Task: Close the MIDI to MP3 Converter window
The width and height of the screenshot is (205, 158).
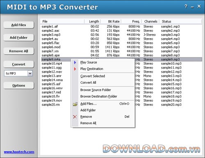Action: [x=199, y=6]
